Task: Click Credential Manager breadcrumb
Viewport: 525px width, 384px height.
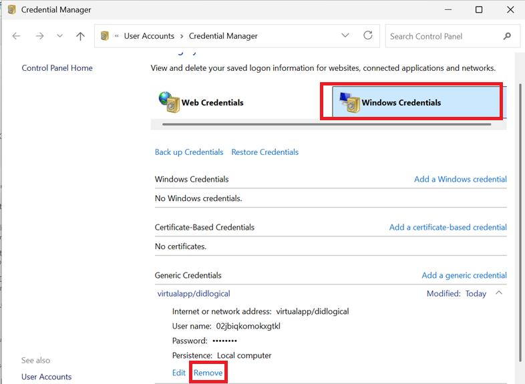Action: (x=223, y=36)
